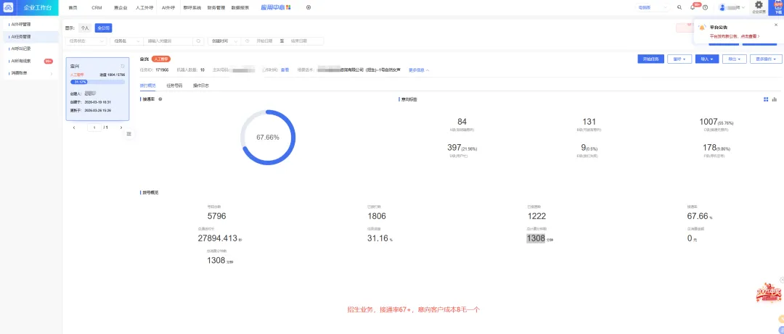Expand the 导出 dropdown button
Image resolution: width=784 pixels, height=334 pixels.
coord(735,59)
